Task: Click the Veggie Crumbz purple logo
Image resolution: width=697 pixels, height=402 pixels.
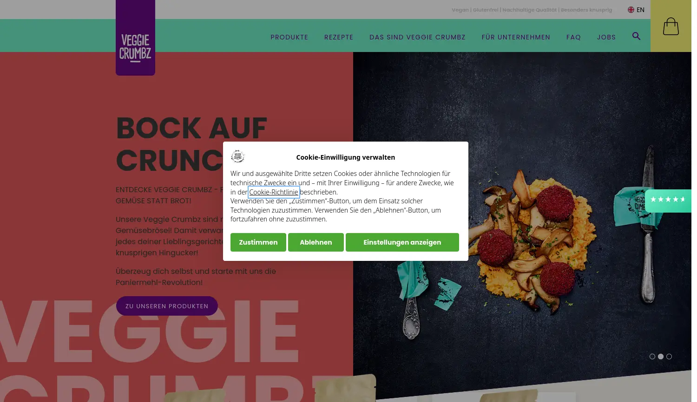Action: tap(135, 38)
